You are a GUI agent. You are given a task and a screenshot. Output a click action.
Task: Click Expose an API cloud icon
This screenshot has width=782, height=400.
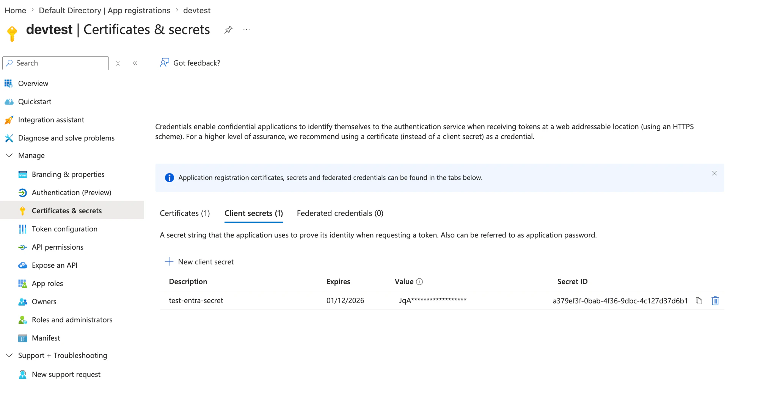tap(23, 265)
